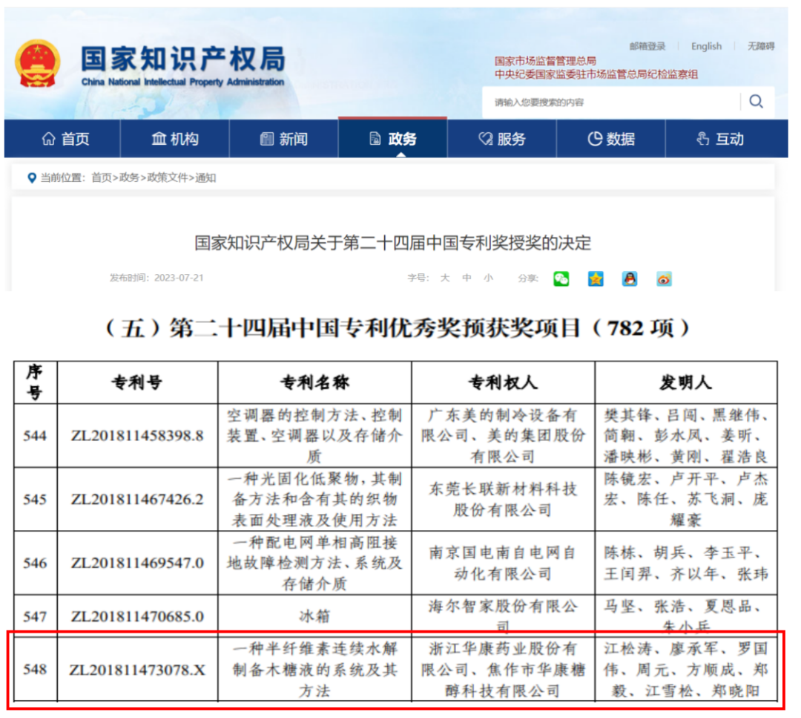The width and height of the screenshot is (801, 718).
Task: Click the location pin icon beside 当前位置
Action: click(30, 178)
